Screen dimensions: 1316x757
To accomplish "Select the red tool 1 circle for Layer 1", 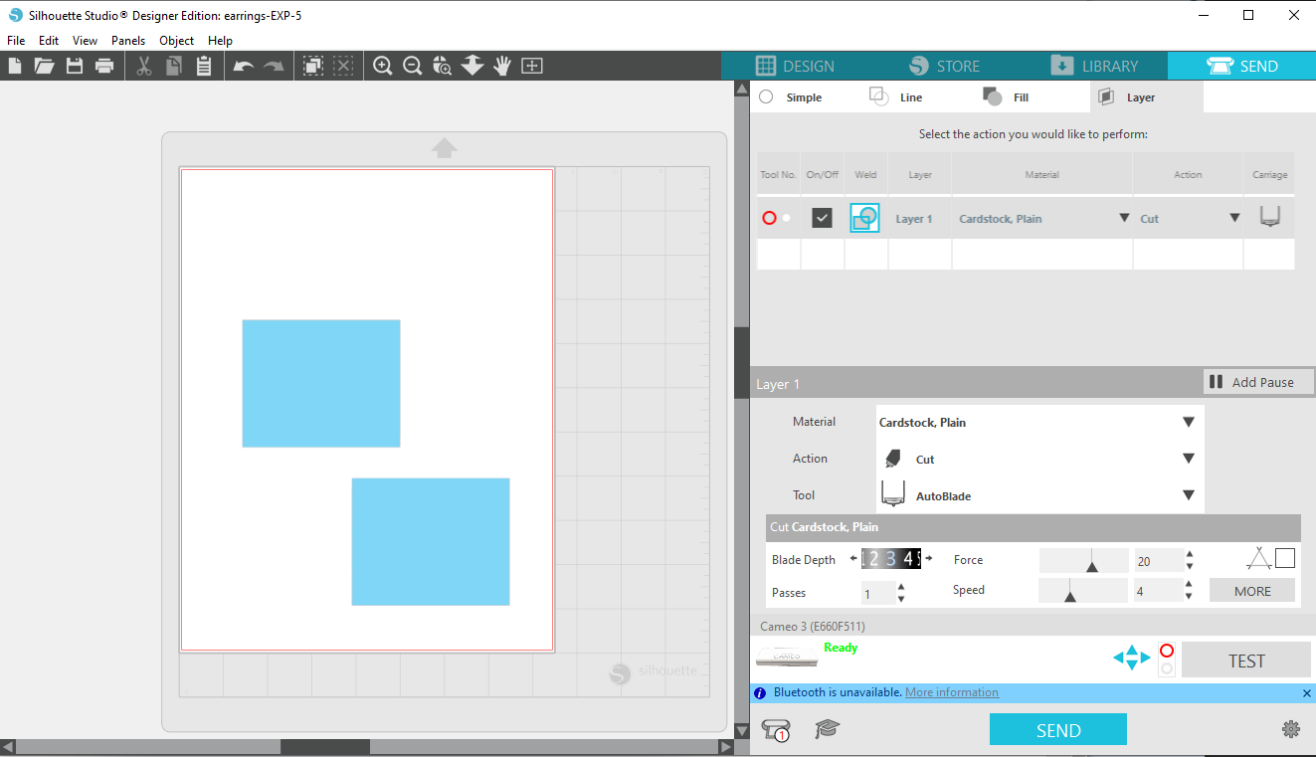I will tap(769, 218).
